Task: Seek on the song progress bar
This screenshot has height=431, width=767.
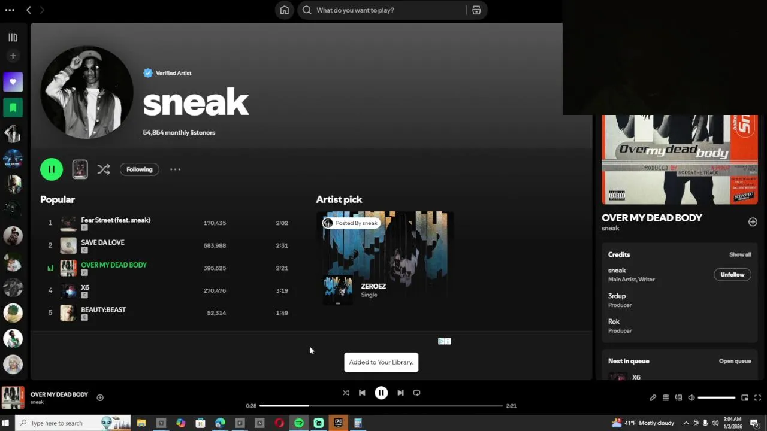Action: pyautogui.click(x=381, y=406)
